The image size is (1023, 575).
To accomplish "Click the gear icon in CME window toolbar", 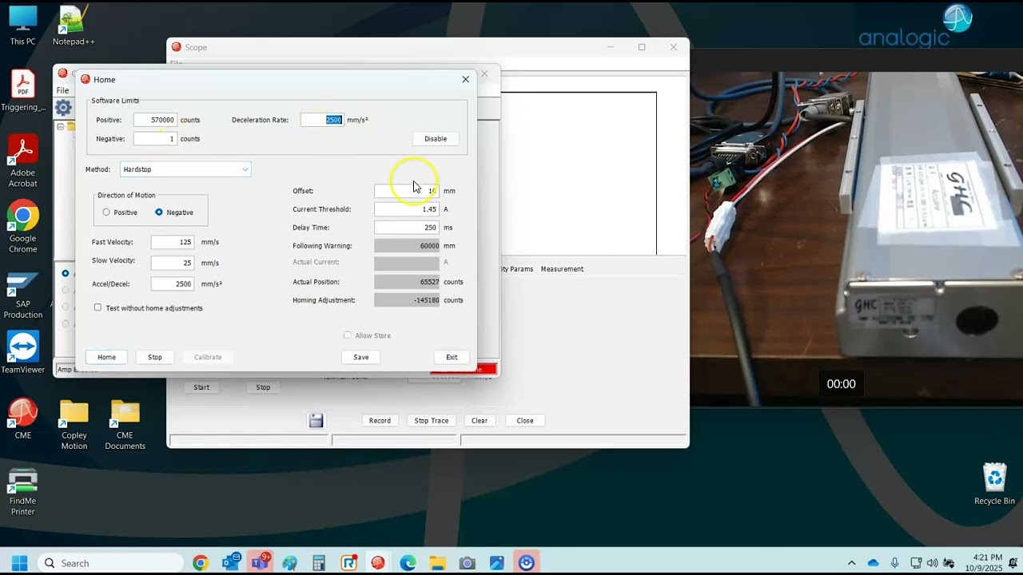I will pyautogui.click(x=63, y=107).
